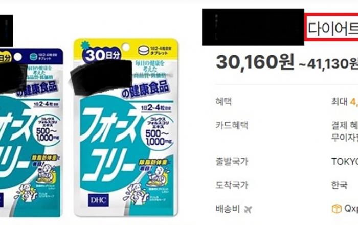Click the 다이어트 product title text

point(332,28)
